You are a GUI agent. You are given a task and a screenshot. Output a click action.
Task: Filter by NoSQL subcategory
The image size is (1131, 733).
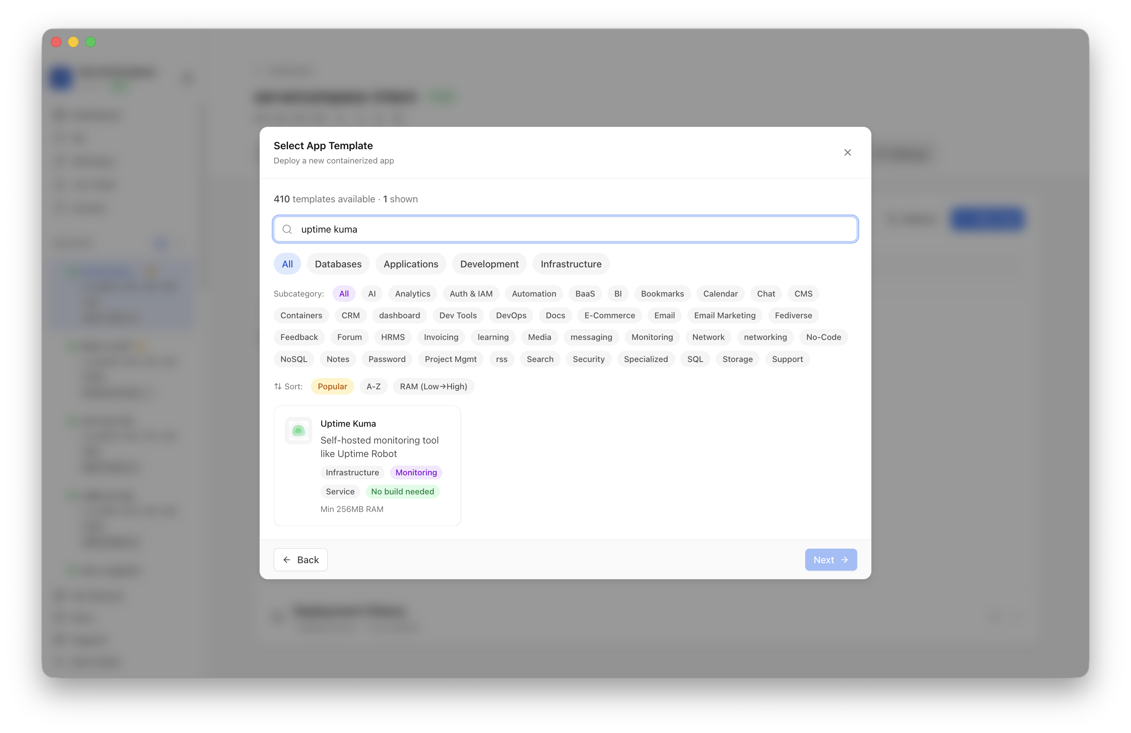coord(294,359)
